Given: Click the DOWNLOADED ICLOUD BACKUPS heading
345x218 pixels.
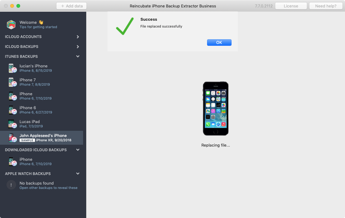Looking at the screenshot, I should (x=35, y=150).
